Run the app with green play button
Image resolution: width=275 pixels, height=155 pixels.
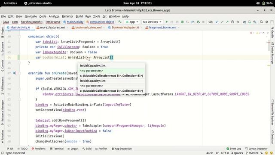coord(167,22)
